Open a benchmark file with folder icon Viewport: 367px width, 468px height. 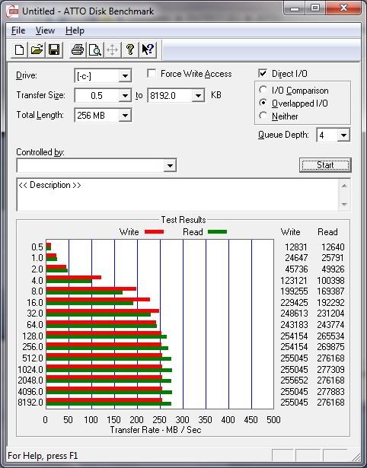[37, 49]
